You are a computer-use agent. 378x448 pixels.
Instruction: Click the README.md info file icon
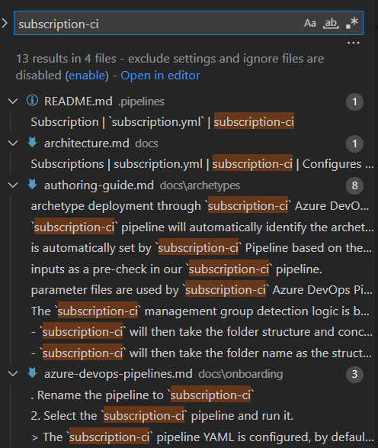point(32,101)
